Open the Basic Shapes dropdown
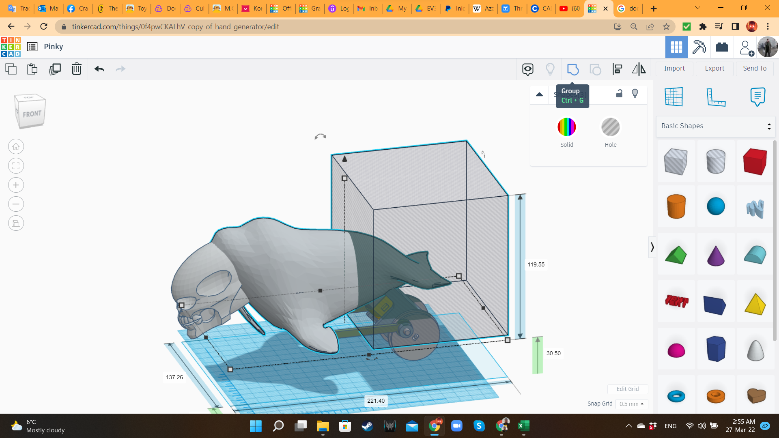Screen dimensions: 779x438 click(715, 126)
